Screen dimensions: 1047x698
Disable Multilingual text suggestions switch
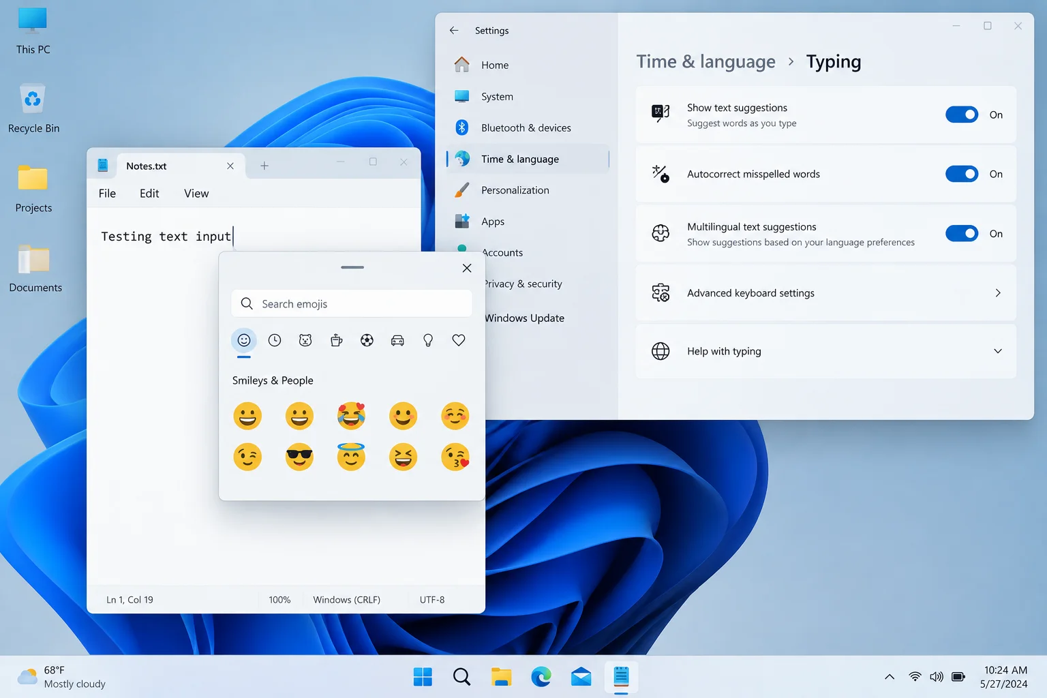[962, 234]
